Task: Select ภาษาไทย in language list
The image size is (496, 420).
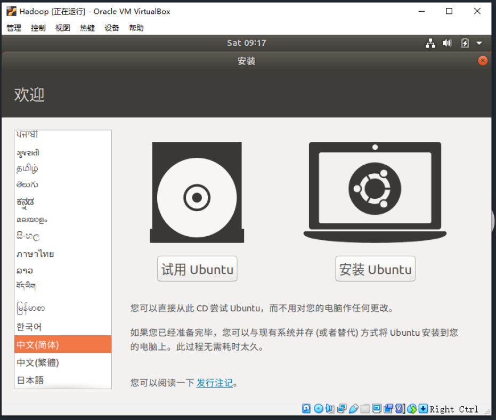Action: click(x=63, y=254)
